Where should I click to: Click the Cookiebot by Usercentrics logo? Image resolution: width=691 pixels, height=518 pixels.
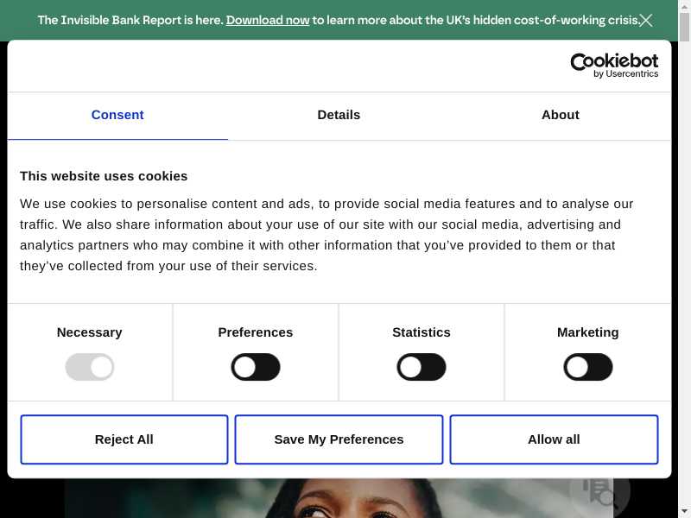coord(614,66)
